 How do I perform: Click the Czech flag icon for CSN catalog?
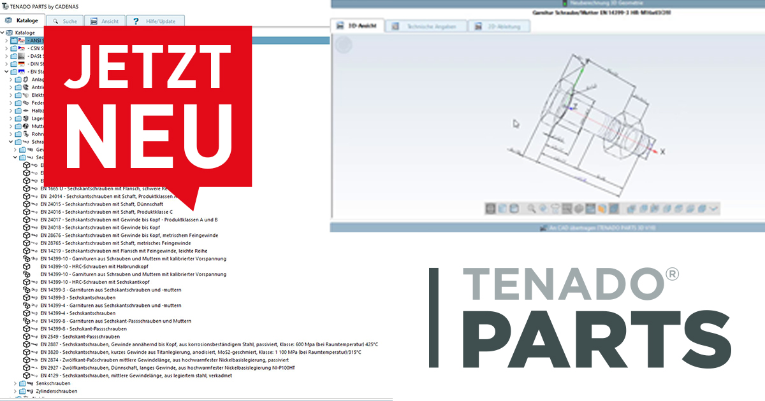pos(22,48)
